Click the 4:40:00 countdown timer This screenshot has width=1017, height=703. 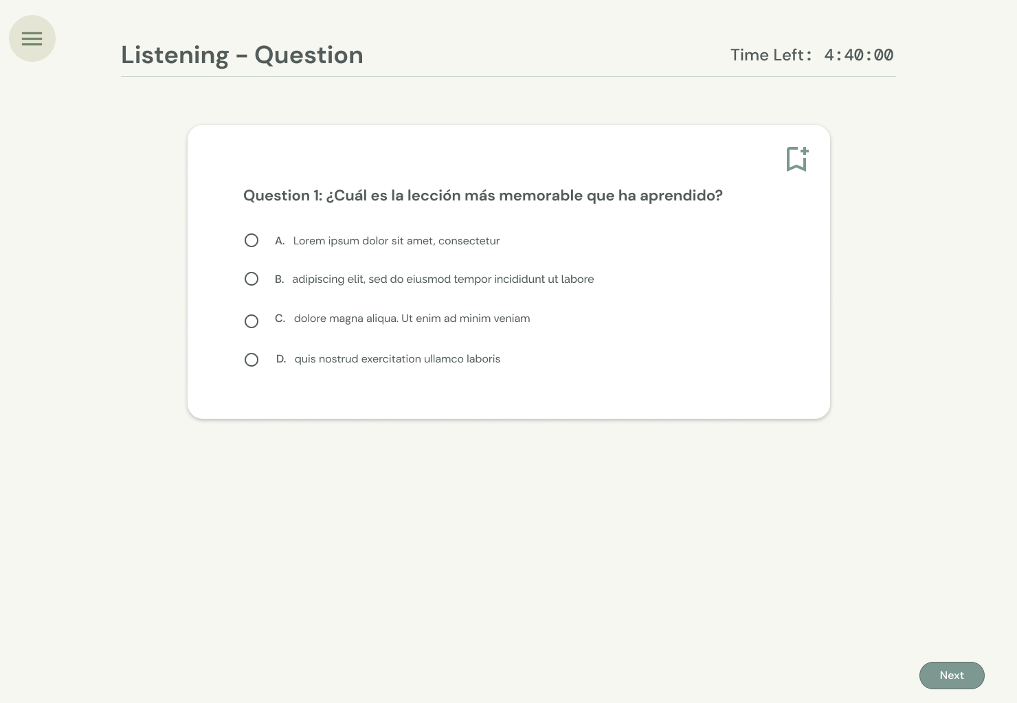(x=859, y=55)
